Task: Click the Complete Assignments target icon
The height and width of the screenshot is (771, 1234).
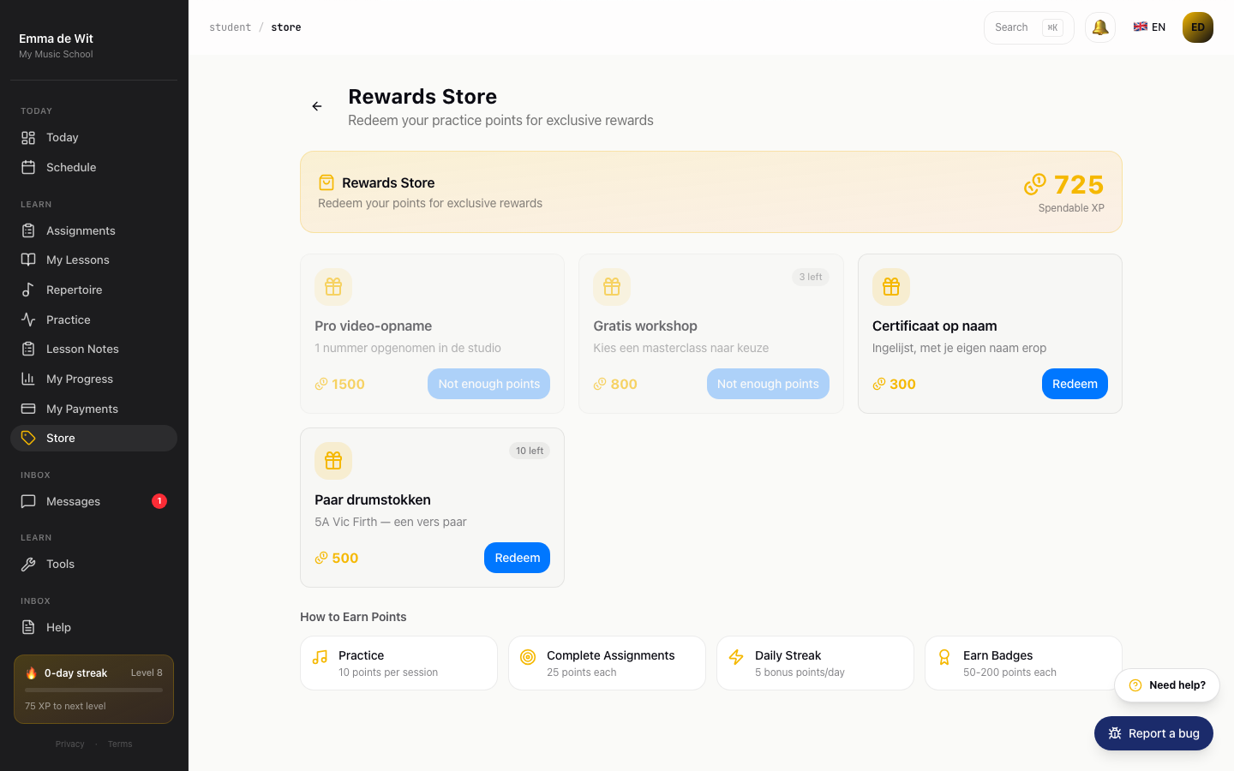Action: point(528,657)
